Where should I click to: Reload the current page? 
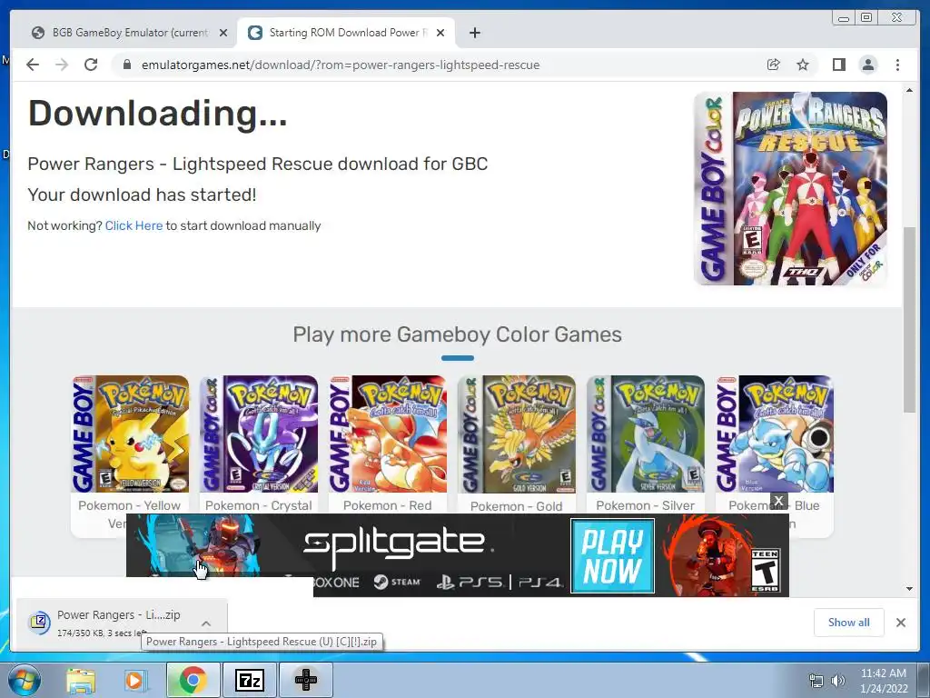[x=91, y=65]
